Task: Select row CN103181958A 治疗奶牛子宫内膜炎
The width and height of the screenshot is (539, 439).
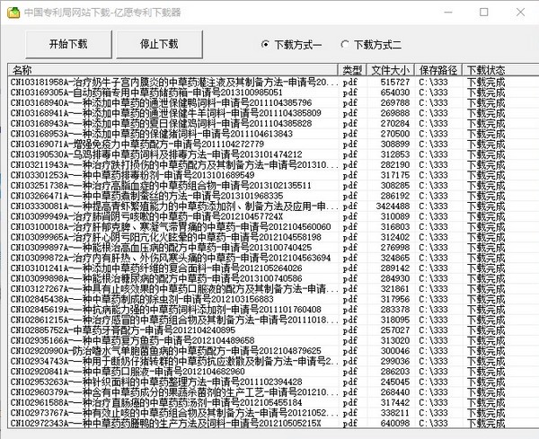Action: (x=273, y=82)
